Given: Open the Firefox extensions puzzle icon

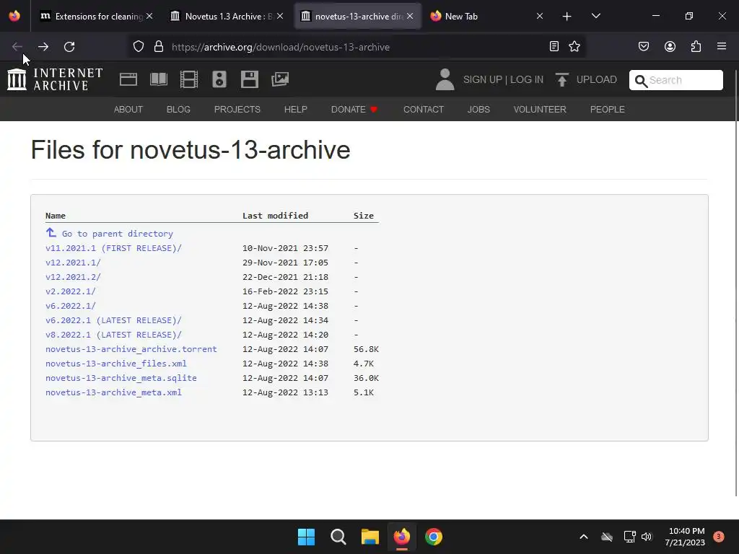Looking at the screenshot, I should [696, 46].
